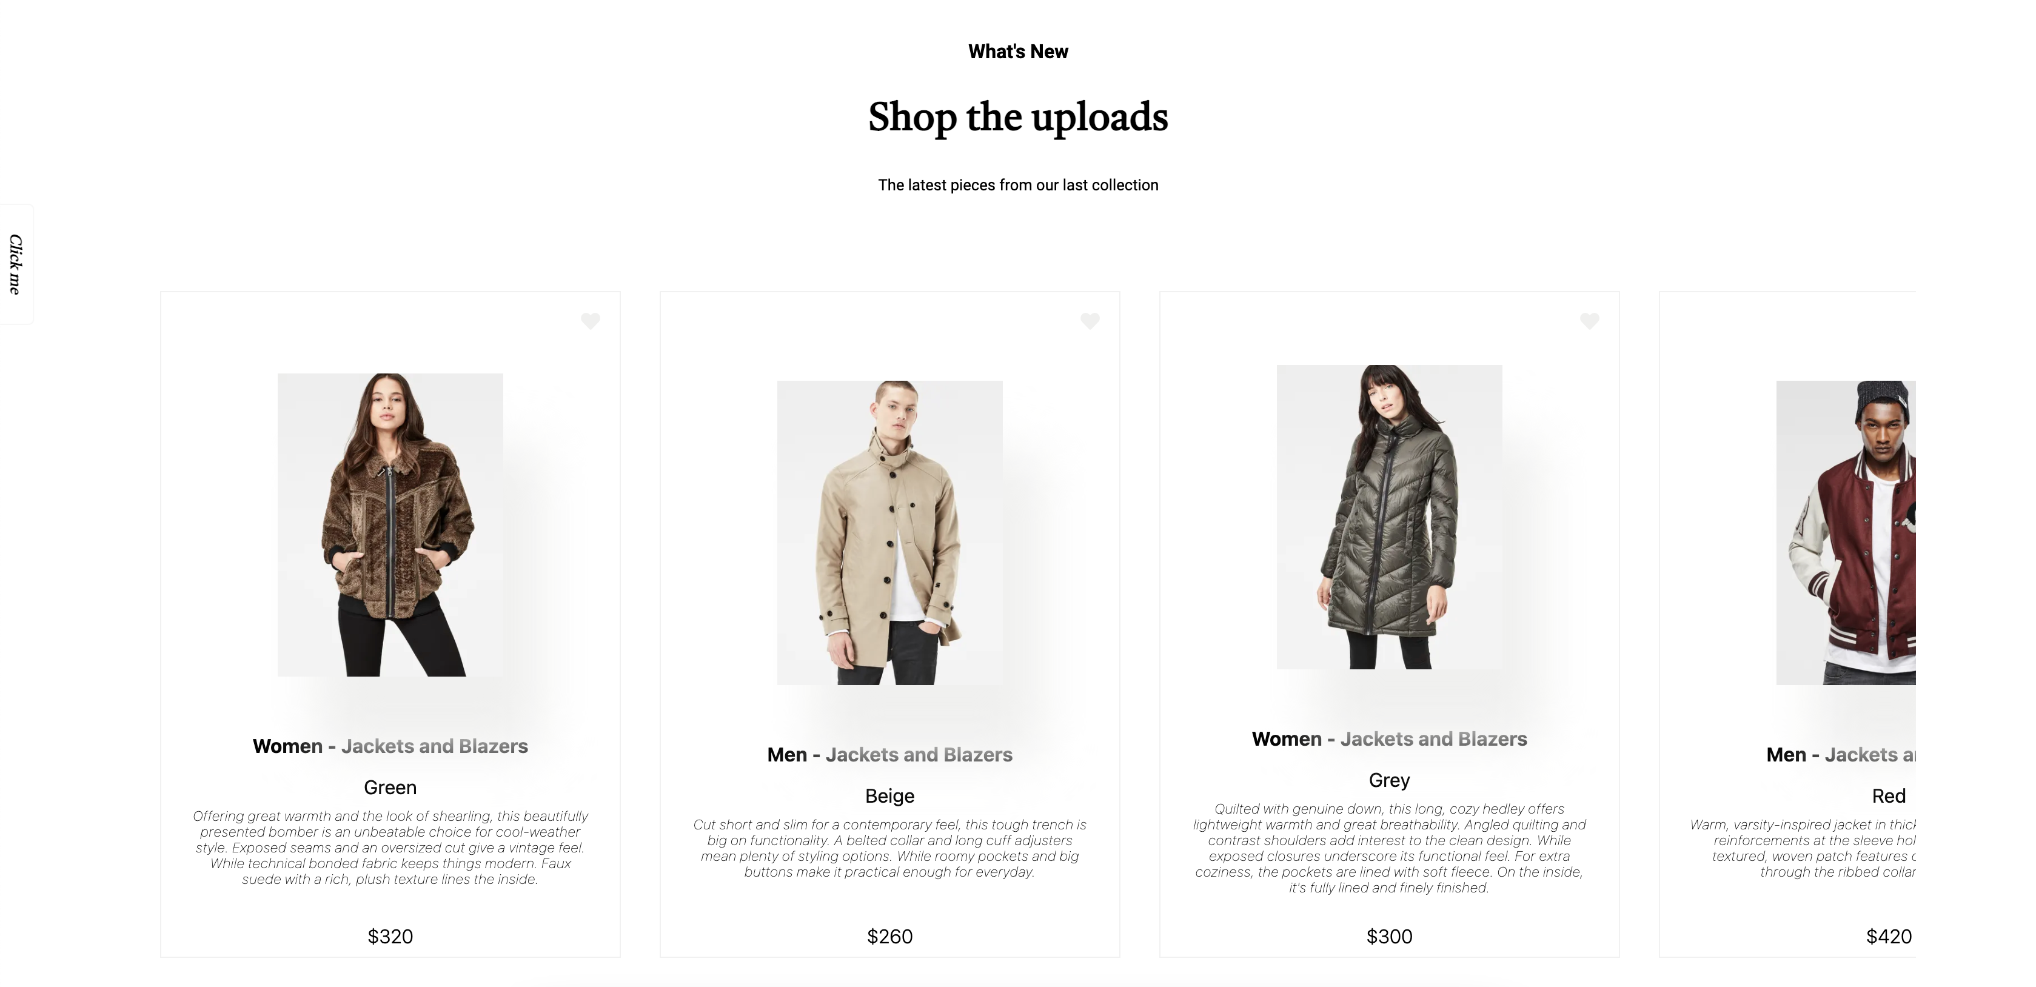The width and height of the screenshot is (2036, 987).
Task: View the beige trench coat product image
Action: tap(889, 533)
